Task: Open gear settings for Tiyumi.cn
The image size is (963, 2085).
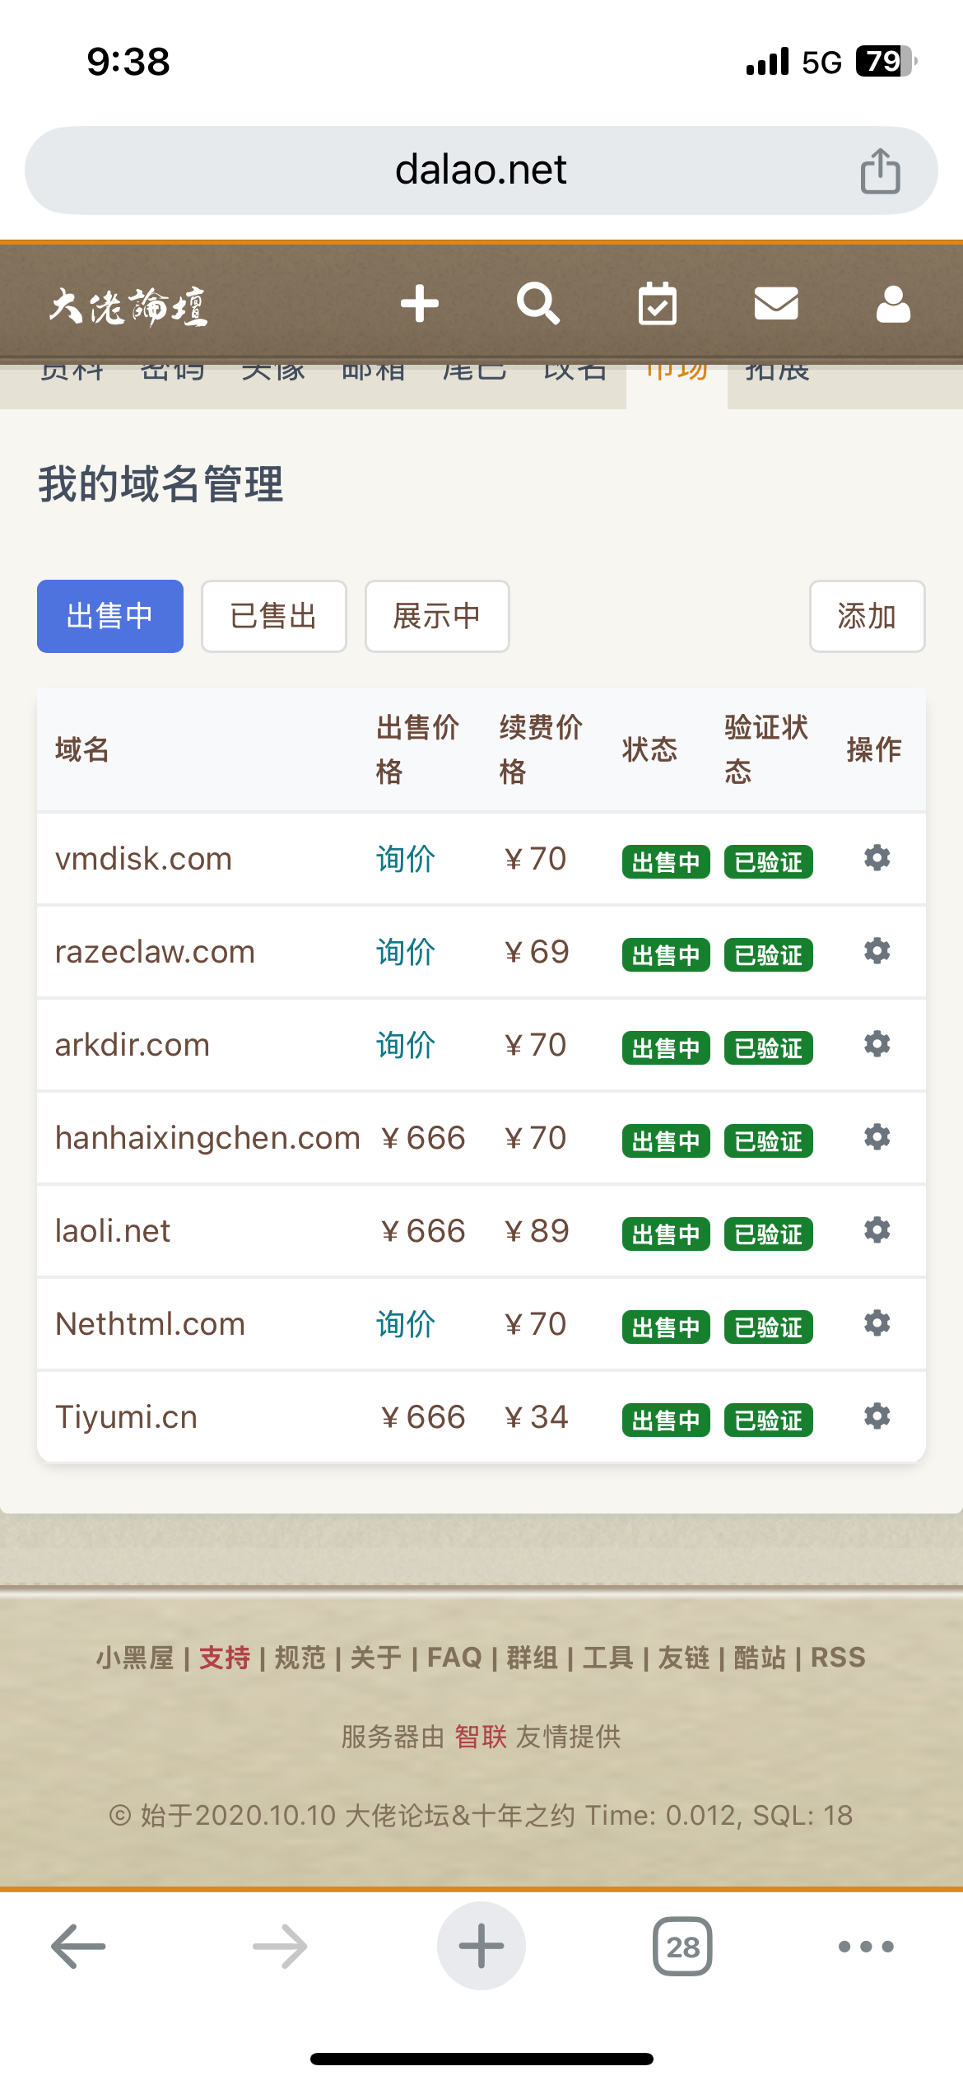Action: point(877,1416)
